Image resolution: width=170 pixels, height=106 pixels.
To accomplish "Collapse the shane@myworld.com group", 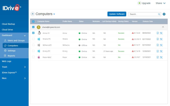I will 163,27.
